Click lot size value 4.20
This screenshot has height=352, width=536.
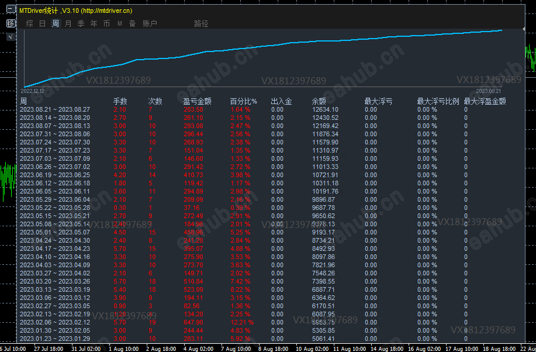(x=120, y=175)
